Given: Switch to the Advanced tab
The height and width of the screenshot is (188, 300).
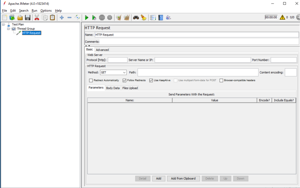Looking at the screenshot, I should [102, 50].
